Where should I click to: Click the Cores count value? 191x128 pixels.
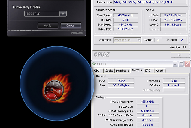point(158,40)
